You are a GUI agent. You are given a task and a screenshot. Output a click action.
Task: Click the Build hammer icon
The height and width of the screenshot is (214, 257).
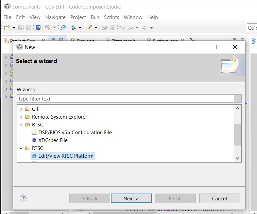click(x=48, y=27)
